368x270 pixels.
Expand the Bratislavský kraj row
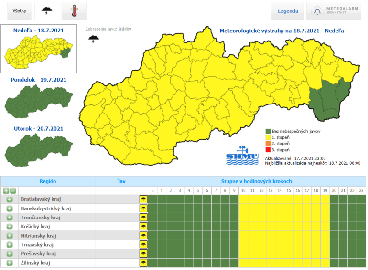[10, 199]
